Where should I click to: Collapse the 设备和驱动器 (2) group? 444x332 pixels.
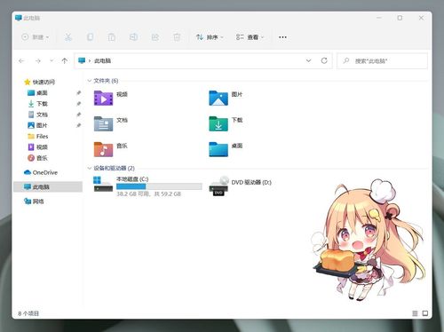pyautogui.click(x=90, y=168)
